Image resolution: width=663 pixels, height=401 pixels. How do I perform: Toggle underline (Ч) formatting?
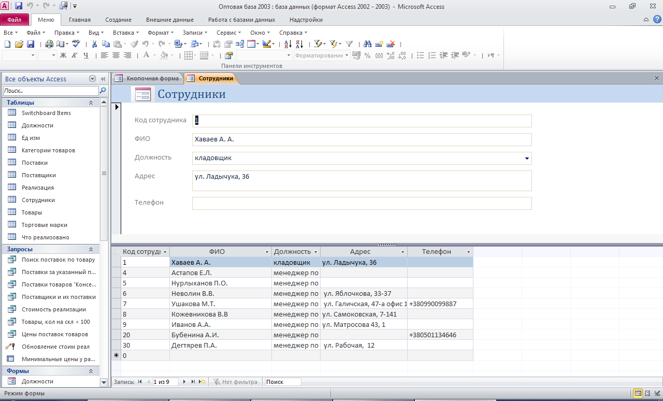pyautogui.click(x=85, y=55)
